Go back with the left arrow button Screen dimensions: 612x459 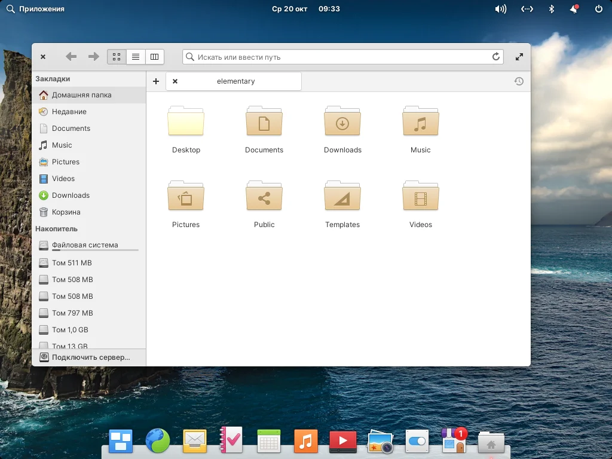71,57
